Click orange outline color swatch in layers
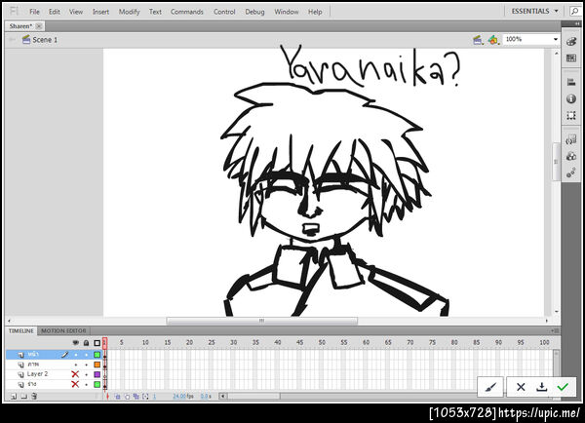This screenshot has width=585, height=423. click(x=97, y=365)
